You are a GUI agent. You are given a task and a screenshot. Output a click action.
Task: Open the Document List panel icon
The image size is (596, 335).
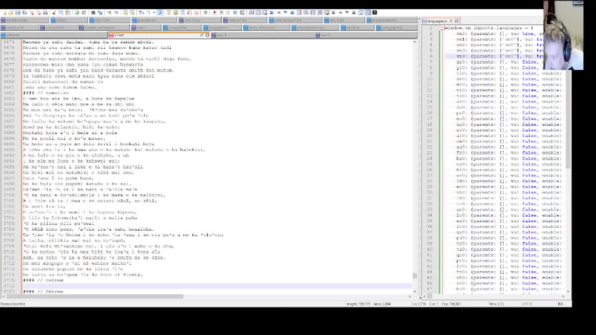pyautogui.click(x=182, y=13)
